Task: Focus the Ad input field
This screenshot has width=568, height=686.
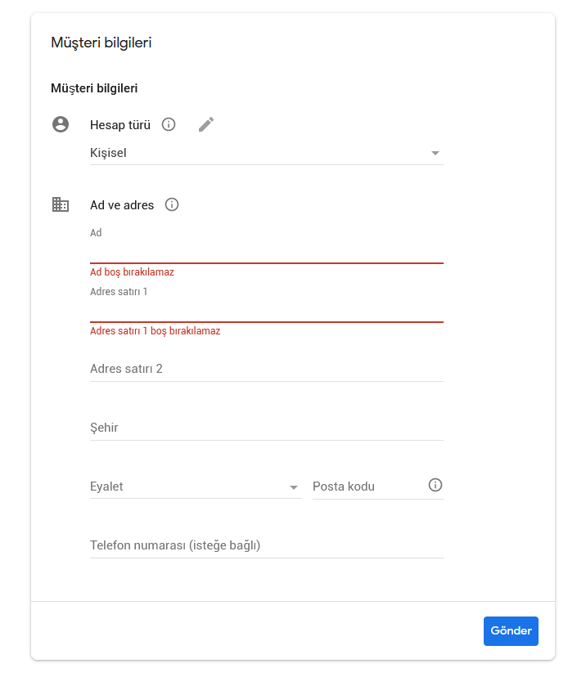Action: 266,252
